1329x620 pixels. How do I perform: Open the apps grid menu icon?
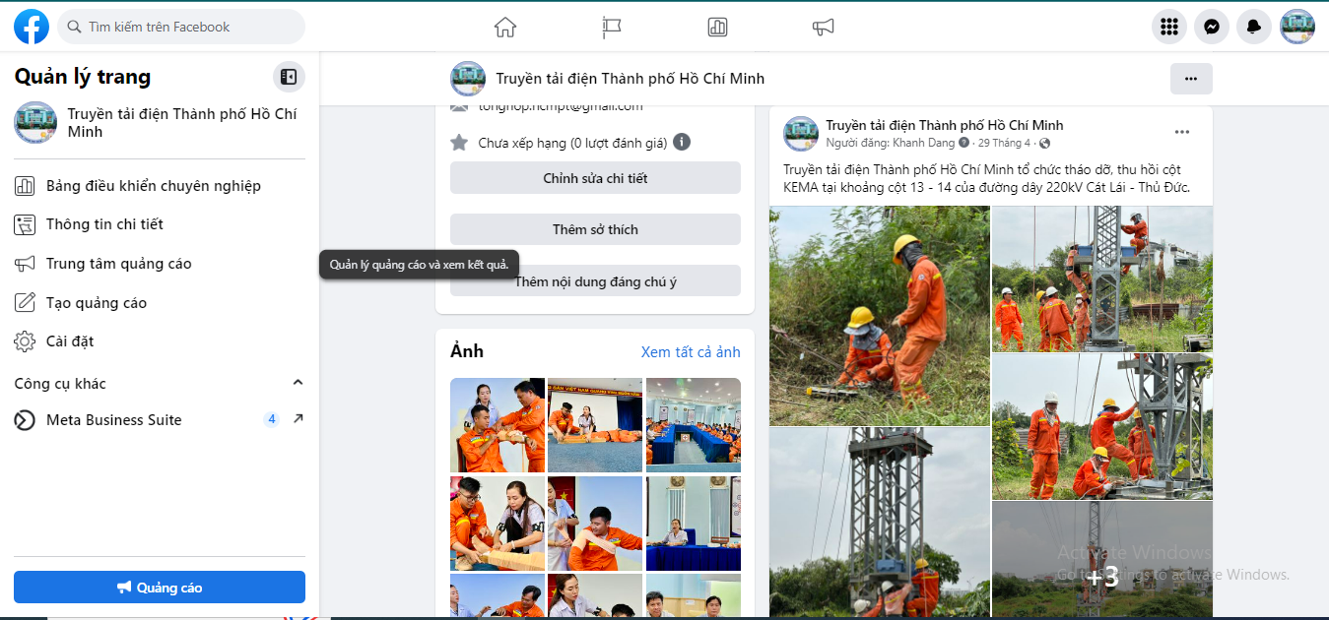coord(1169,27)
